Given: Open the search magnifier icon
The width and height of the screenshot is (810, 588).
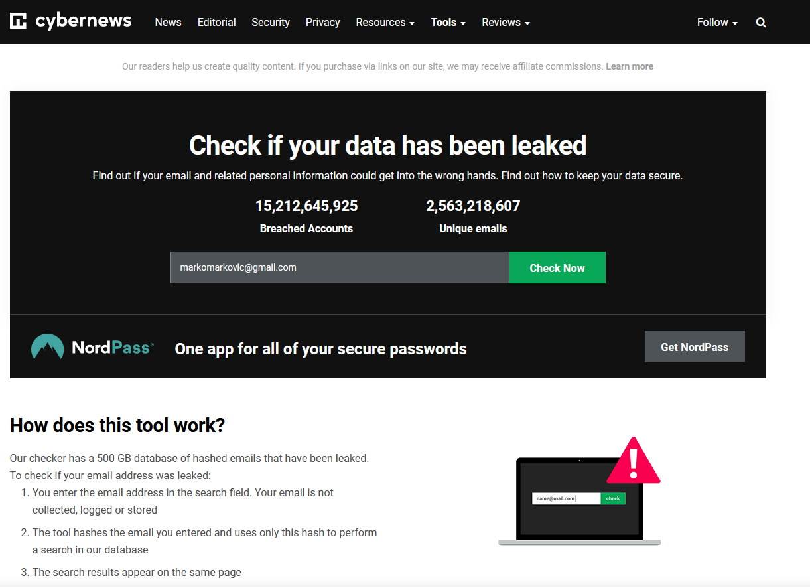Looking at the screenshot, I should pos(760,22).
